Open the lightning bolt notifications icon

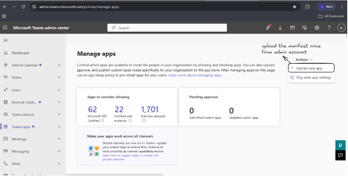click(268, 27)
